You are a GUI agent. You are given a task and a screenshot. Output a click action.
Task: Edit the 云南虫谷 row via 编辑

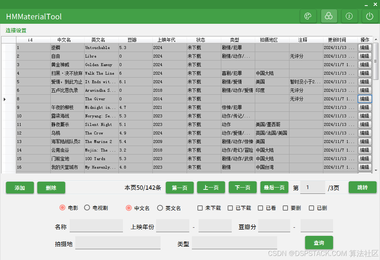[x=365, y=150]
